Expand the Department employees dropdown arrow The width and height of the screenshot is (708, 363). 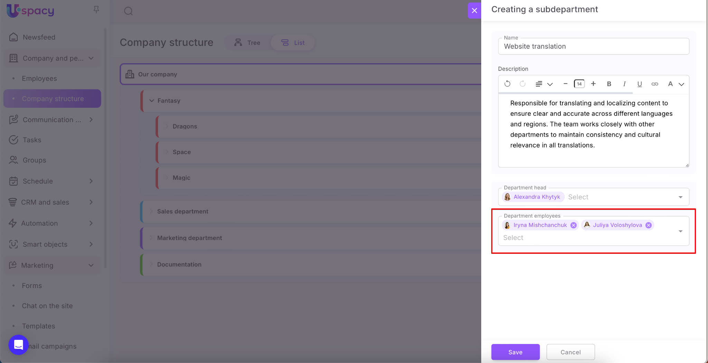click(680, 231)
